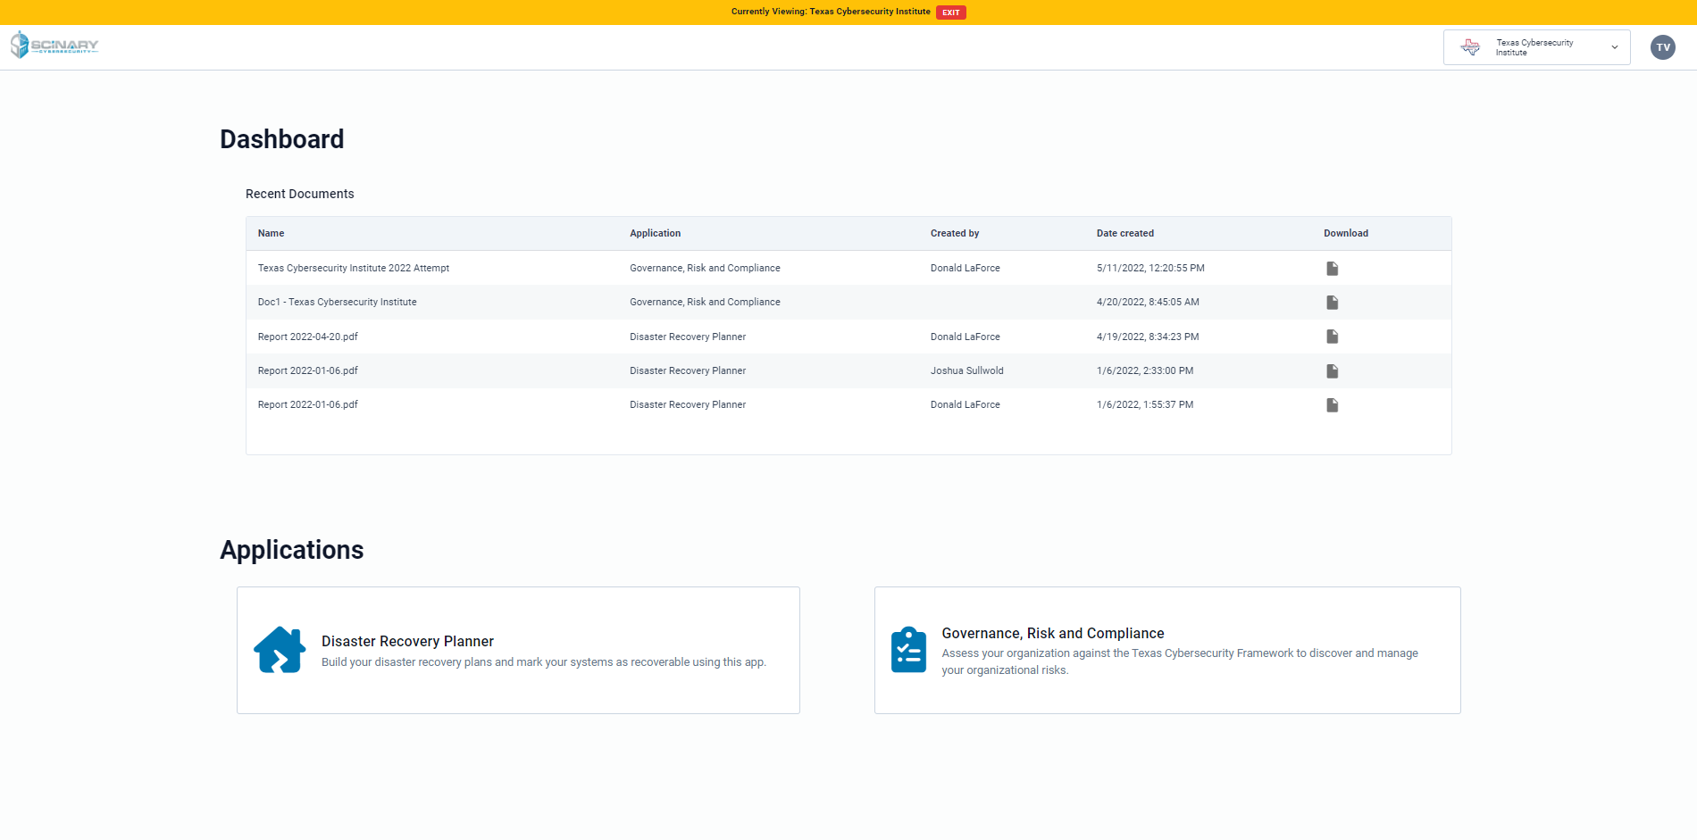Sort by the Date created column header
This screenshot has width=1697, height=840.
[1124, 234]
